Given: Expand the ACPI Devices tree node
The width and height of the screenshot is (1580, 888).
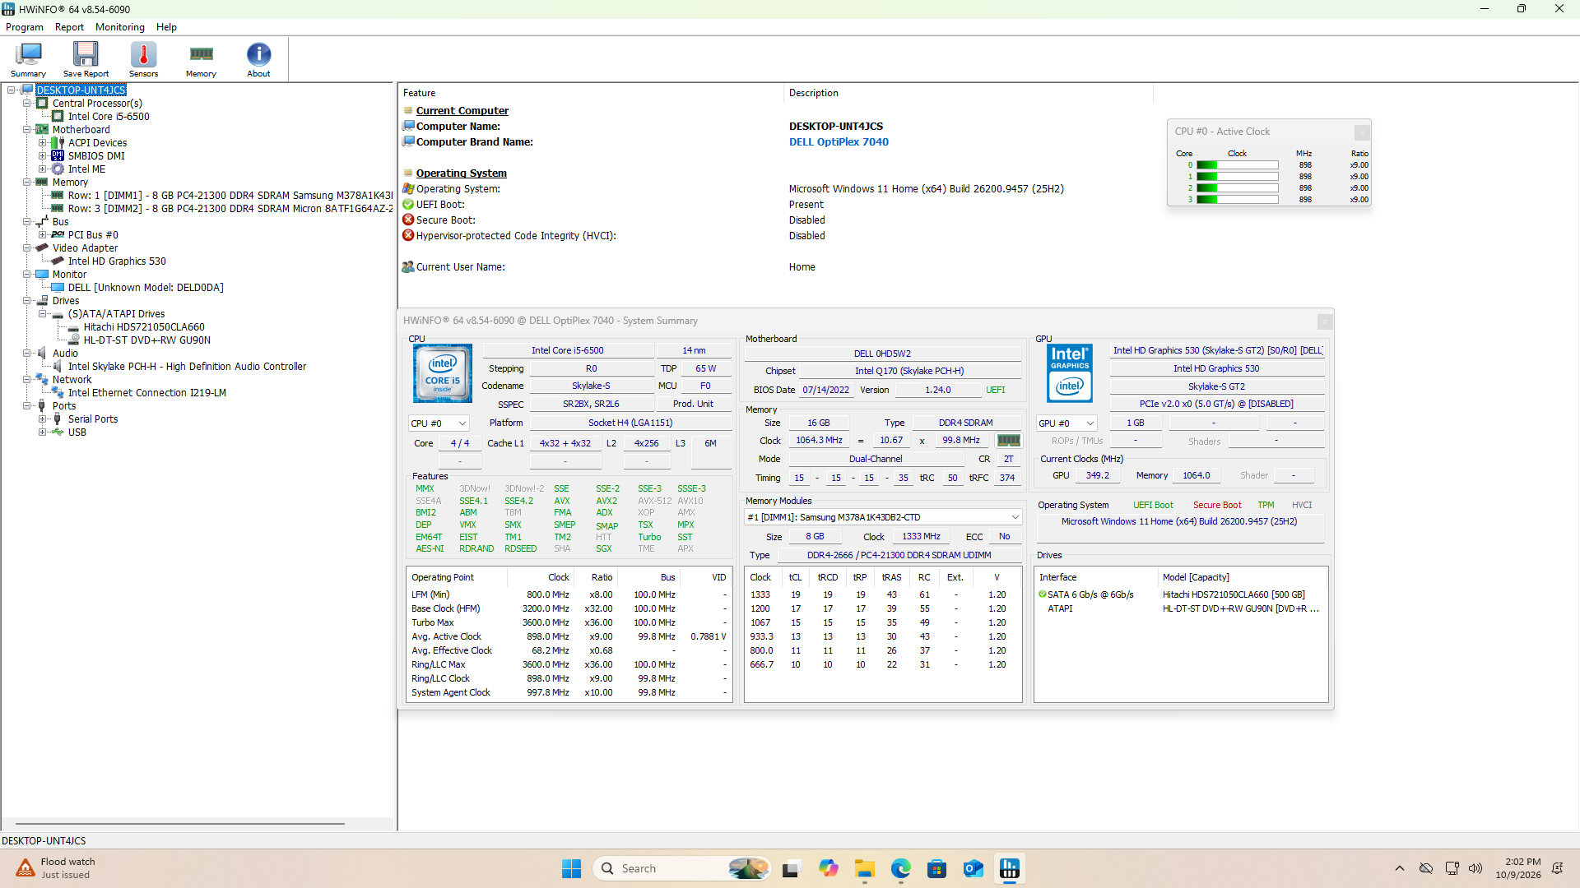Looking at the screenshot, I should [43, 143].
